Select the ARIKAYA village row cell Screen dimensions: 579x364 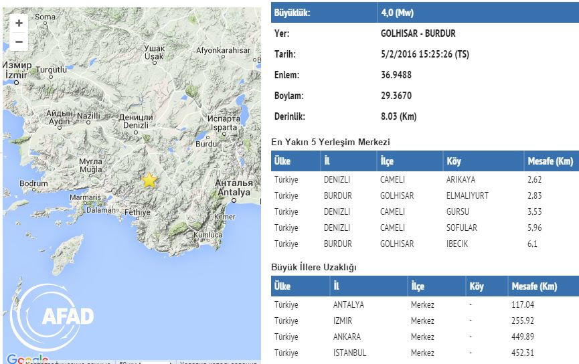click(x=461, y=180)
